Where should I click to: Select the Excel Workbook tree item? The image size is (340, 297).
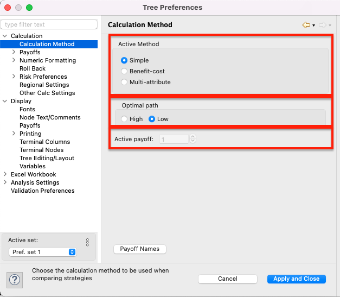pyautogui.click(x=34, y=174)
